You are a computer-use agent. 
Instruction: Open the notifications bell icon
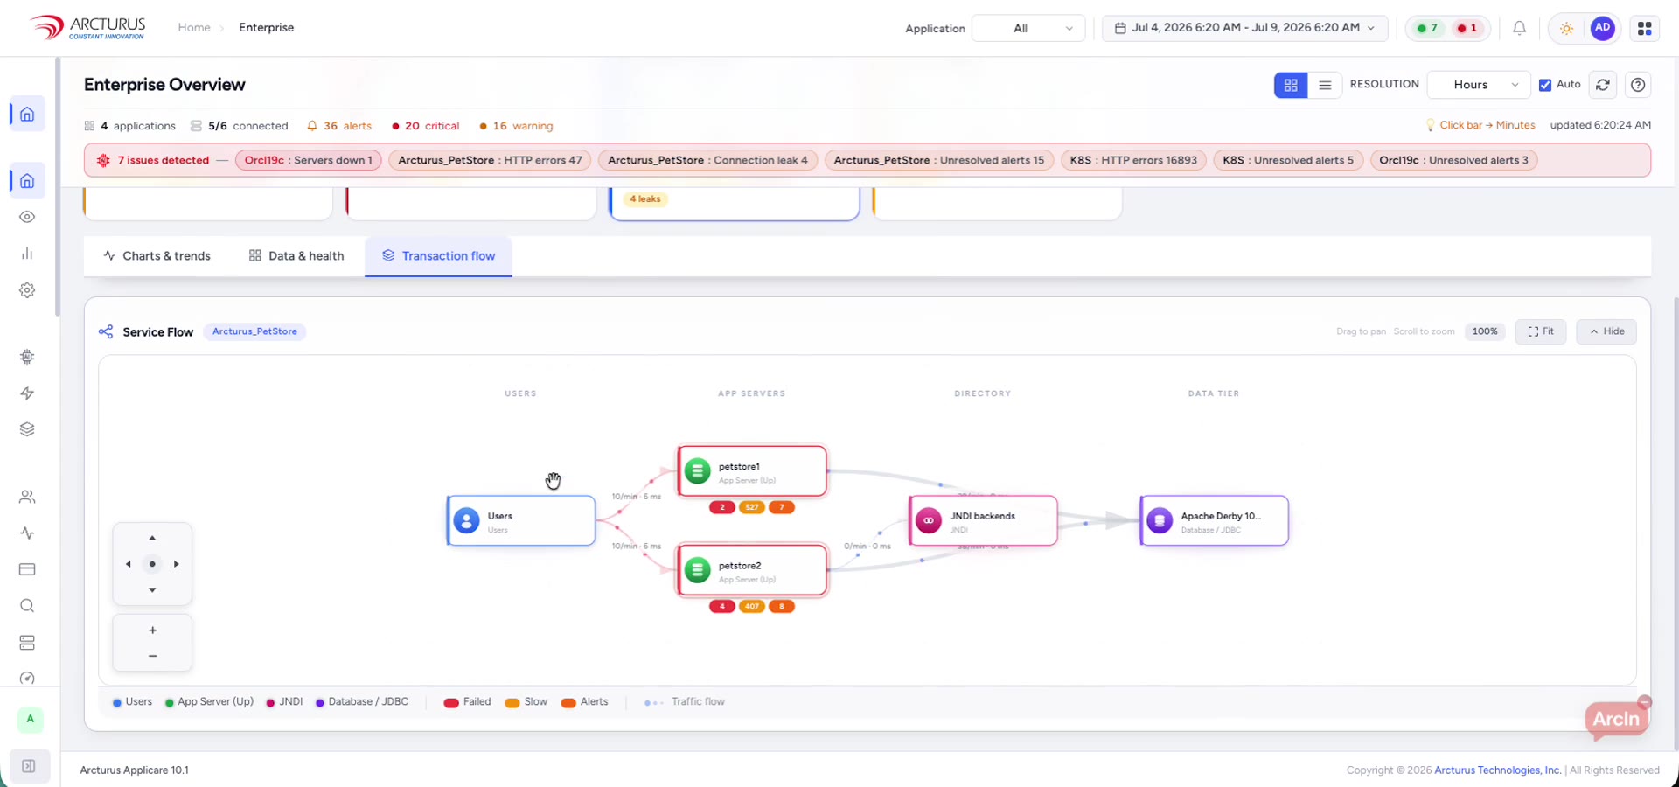coord(1519,28)
